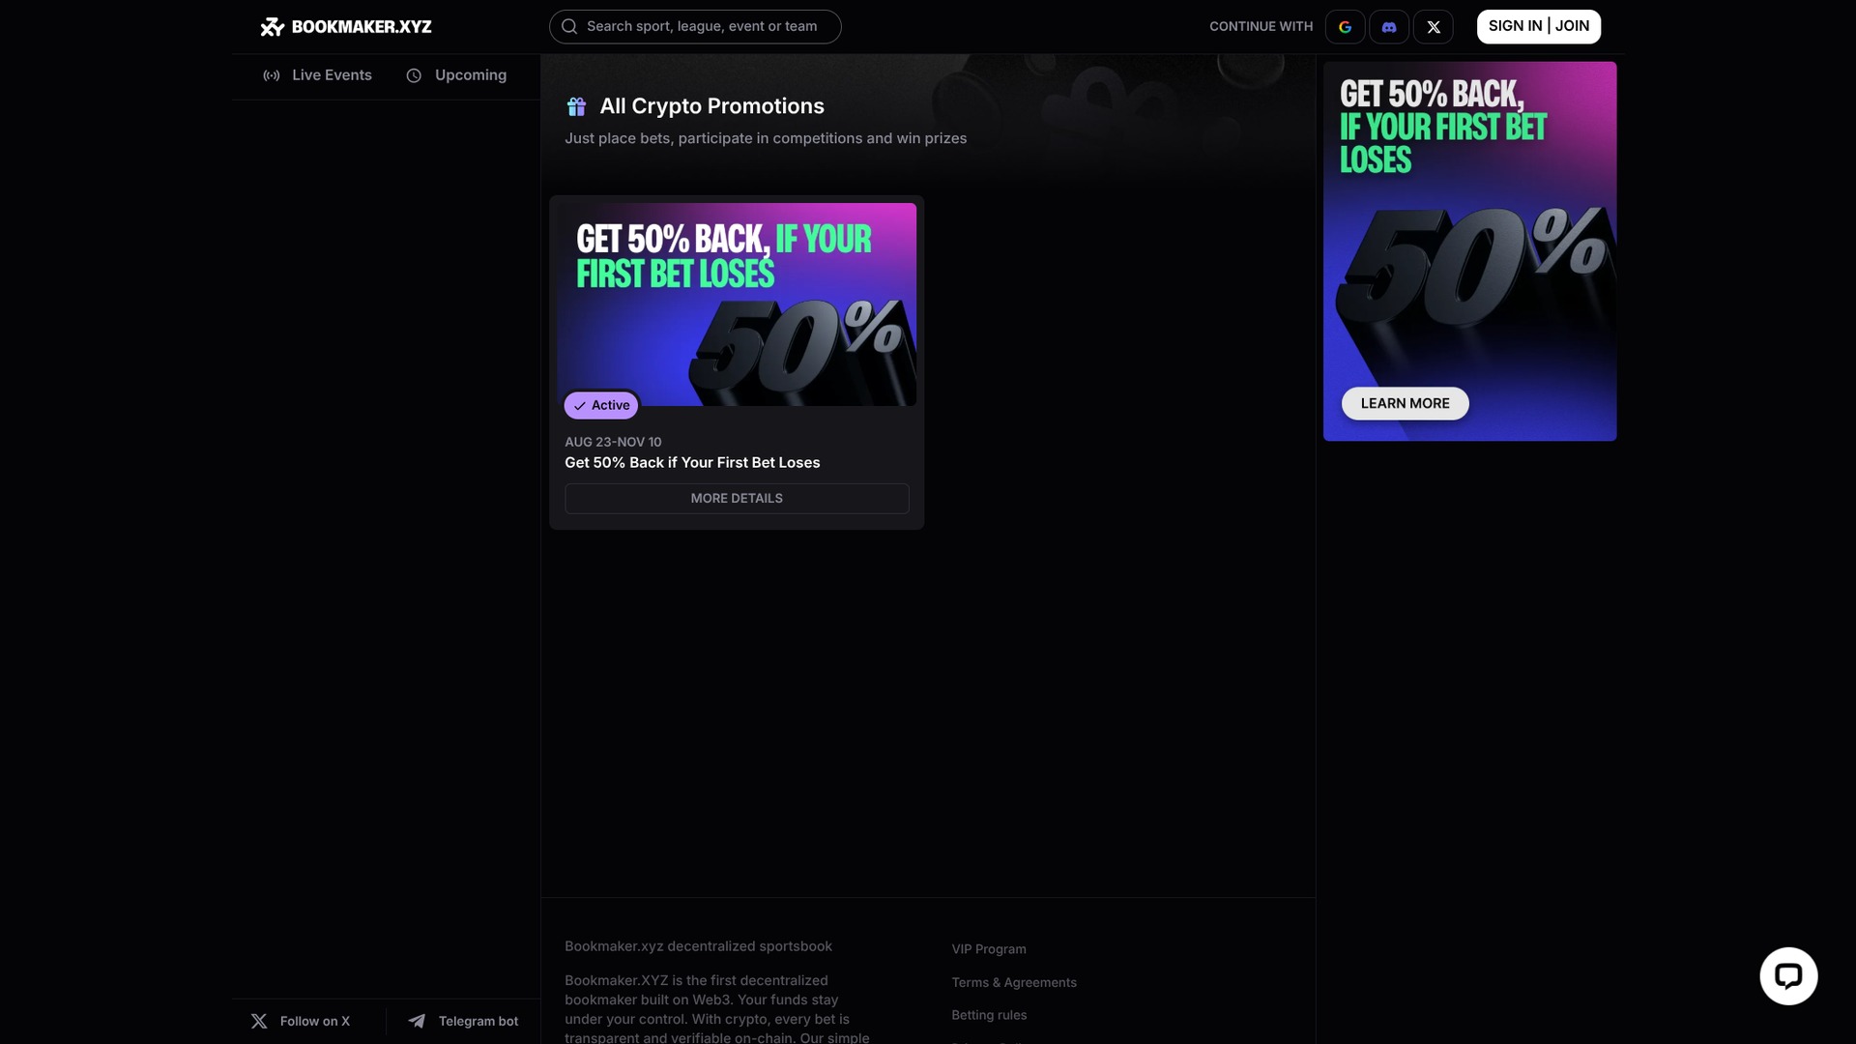This screenshot has height=1044, width=1856.
Task: Open the 50% back promotion card image
Action: point(737,304)
